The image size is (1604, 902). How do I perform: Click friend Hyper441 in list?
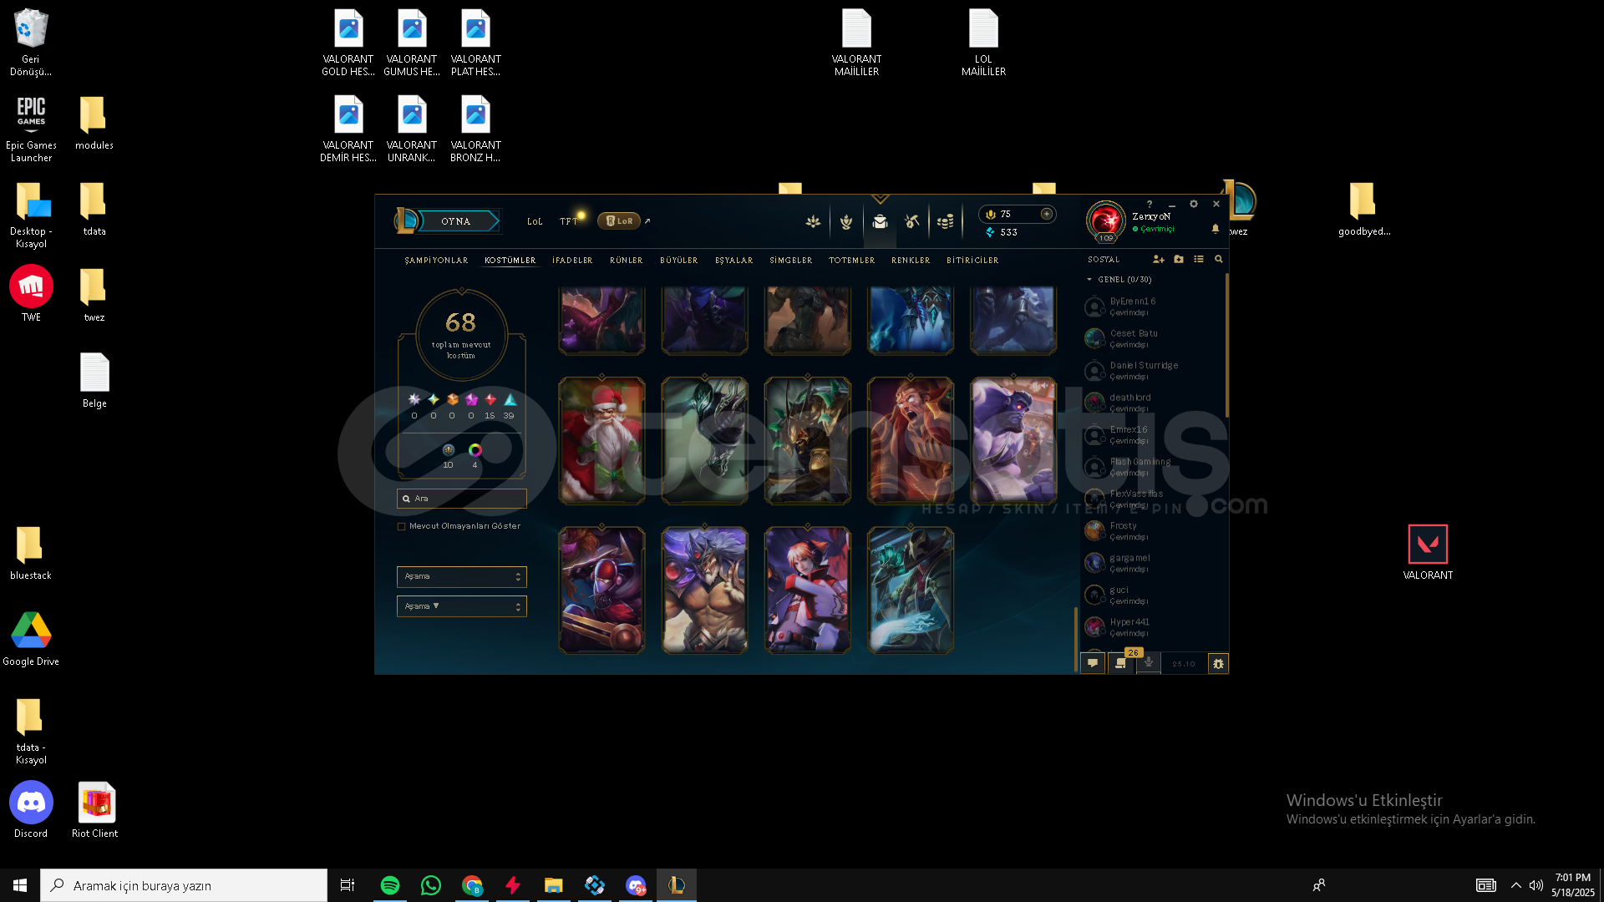coord(1151,627)
